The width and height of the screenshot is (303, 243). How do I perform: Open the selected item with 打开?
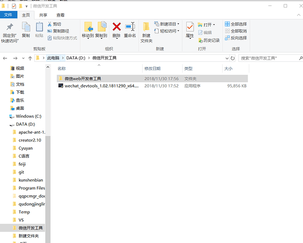click(x=206, y=25)
